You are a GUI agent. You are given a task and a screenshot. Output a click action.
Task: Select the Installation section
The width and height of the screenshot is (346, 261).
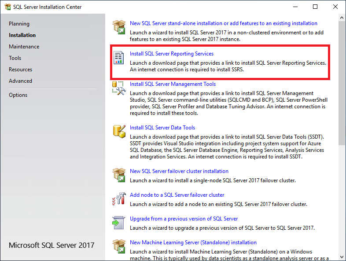click(22, 35)
